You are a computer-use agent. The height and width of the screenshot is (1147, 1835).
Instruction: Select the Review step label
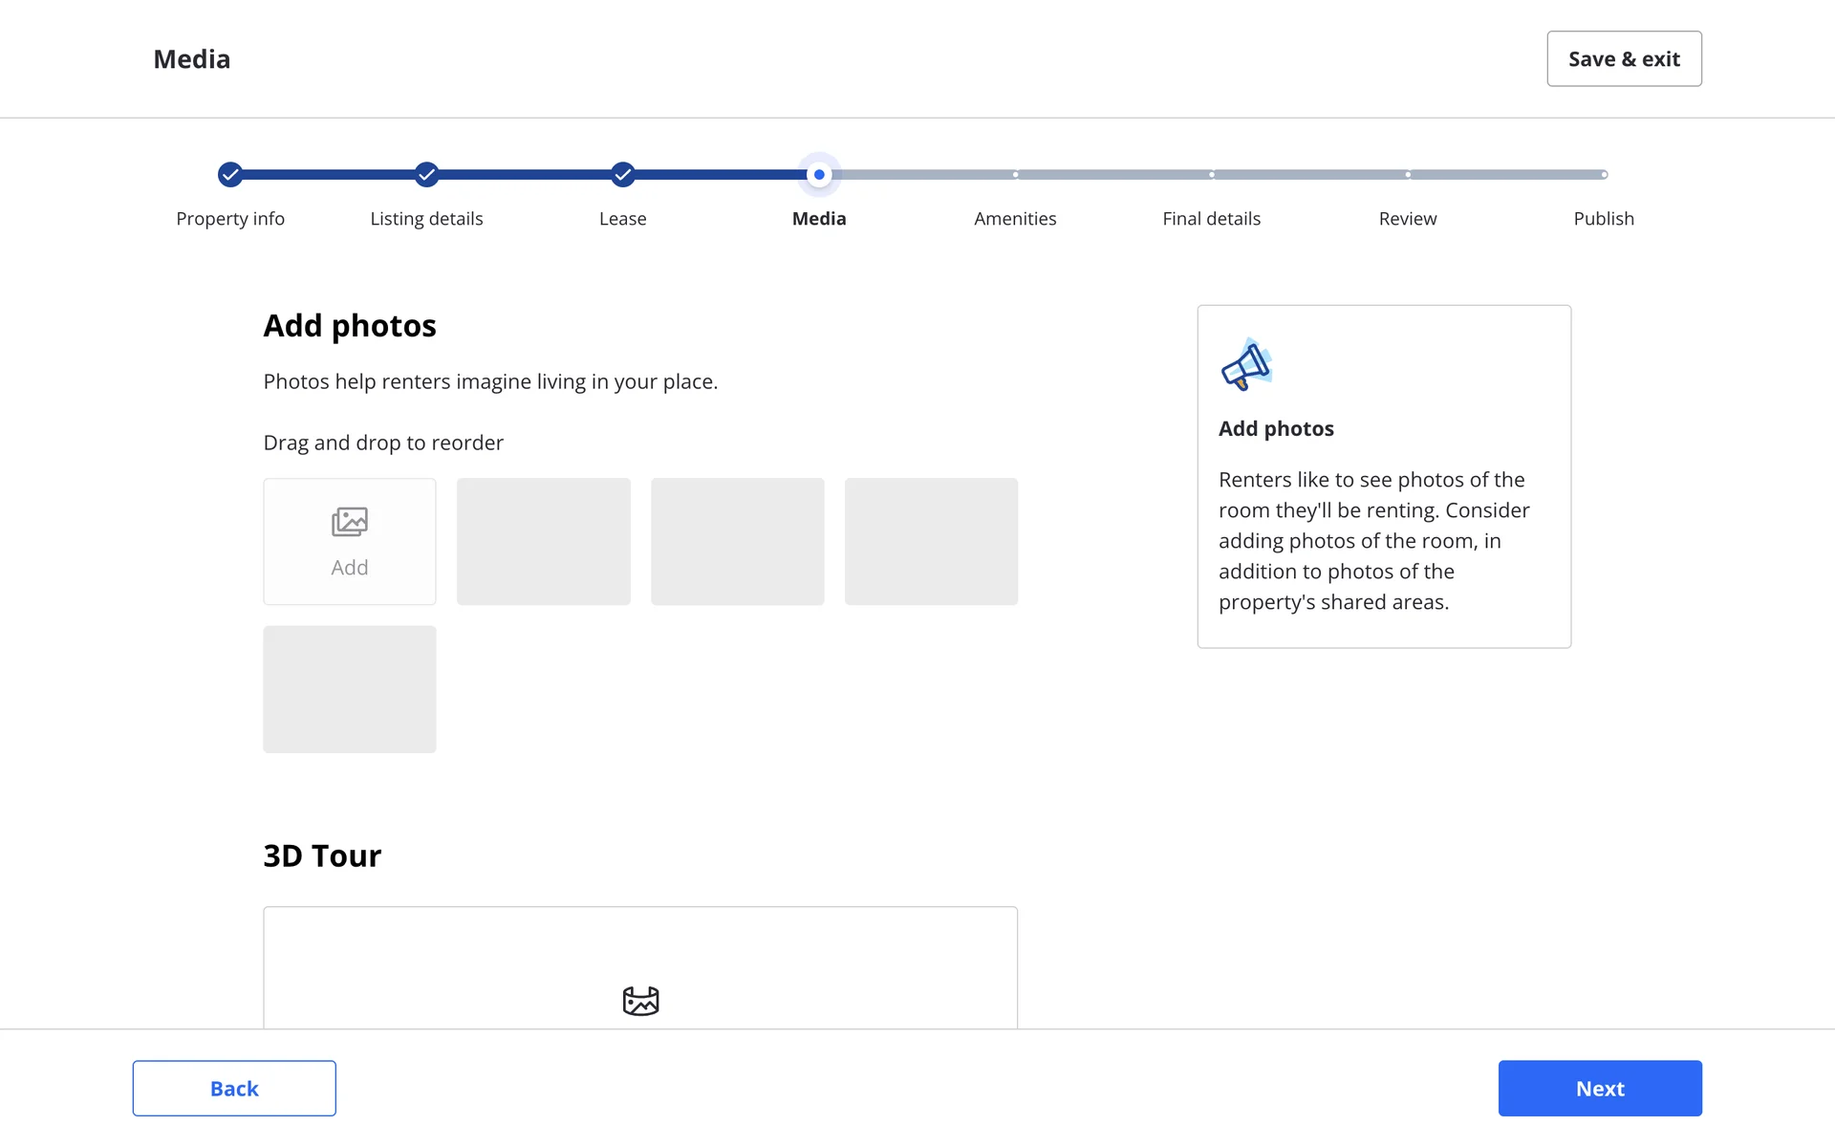[x=1407, y=219]
